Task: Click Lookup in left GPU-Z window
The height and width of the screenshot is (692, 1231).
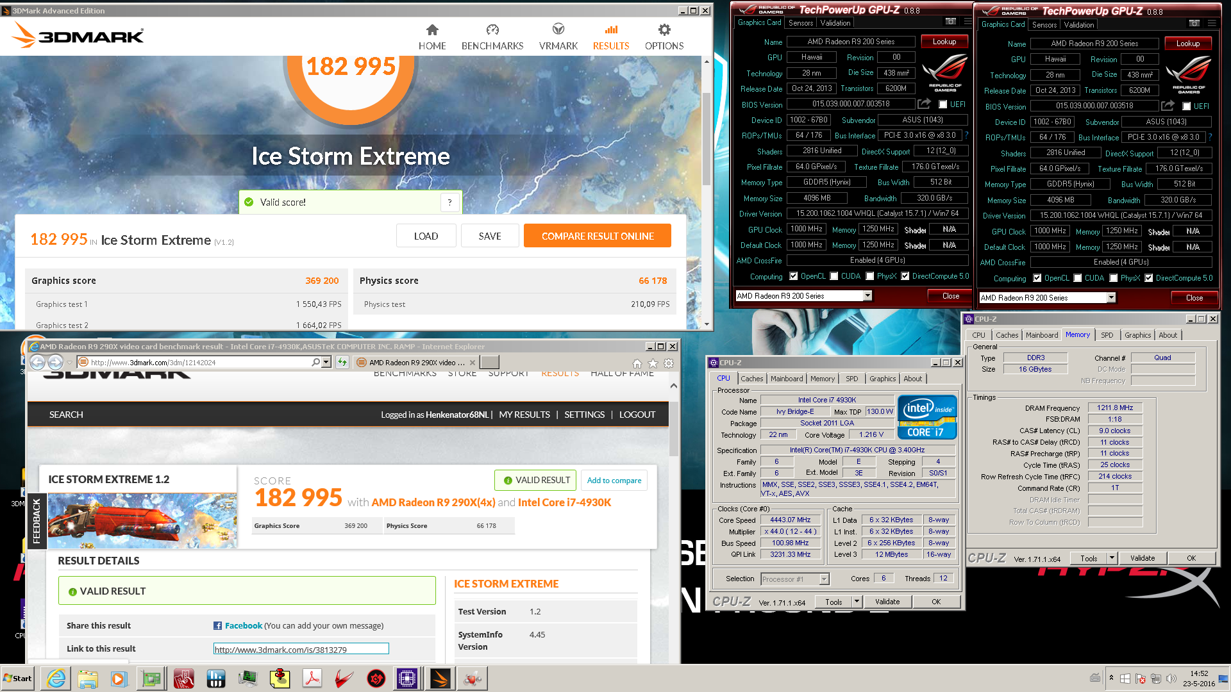Action: 944,42
